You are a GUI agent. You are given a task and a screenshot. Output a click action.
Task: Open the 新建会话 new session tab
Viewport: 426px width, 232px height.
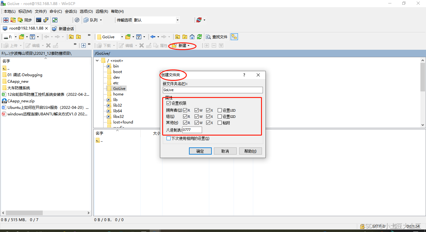click(63, 29)
